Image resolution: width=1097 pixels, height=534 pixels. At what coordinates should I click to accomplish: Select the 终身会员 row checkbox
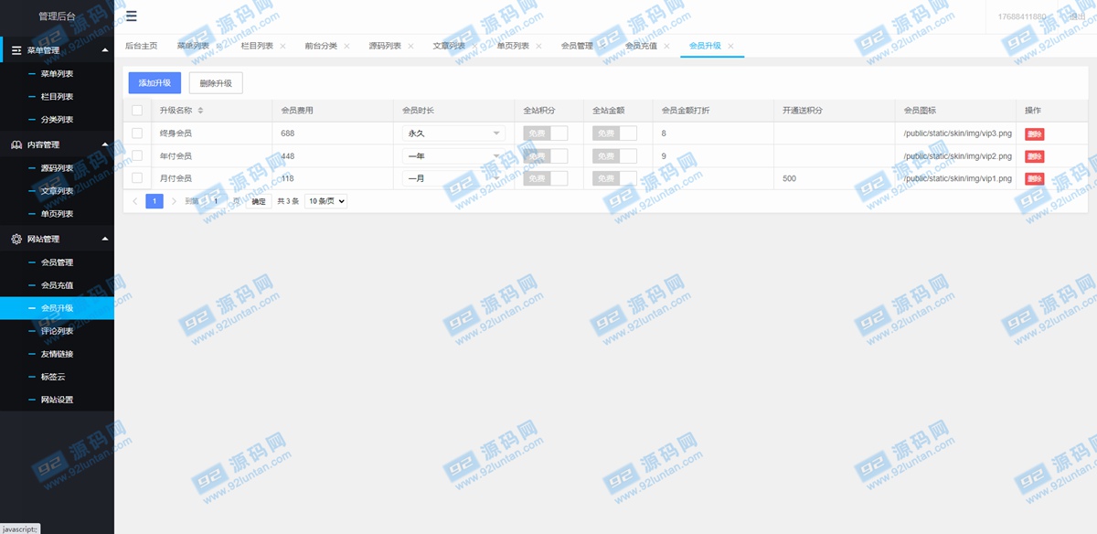pos(137,133)
